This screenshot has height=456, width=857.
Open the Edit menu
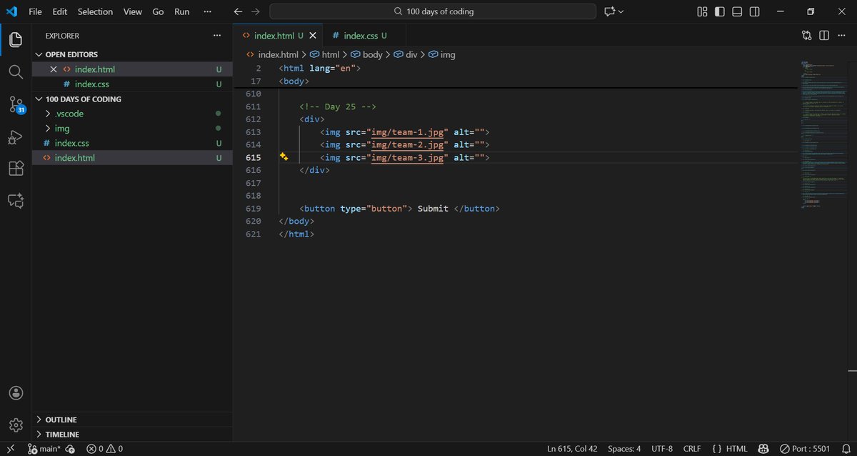point(59,11)
